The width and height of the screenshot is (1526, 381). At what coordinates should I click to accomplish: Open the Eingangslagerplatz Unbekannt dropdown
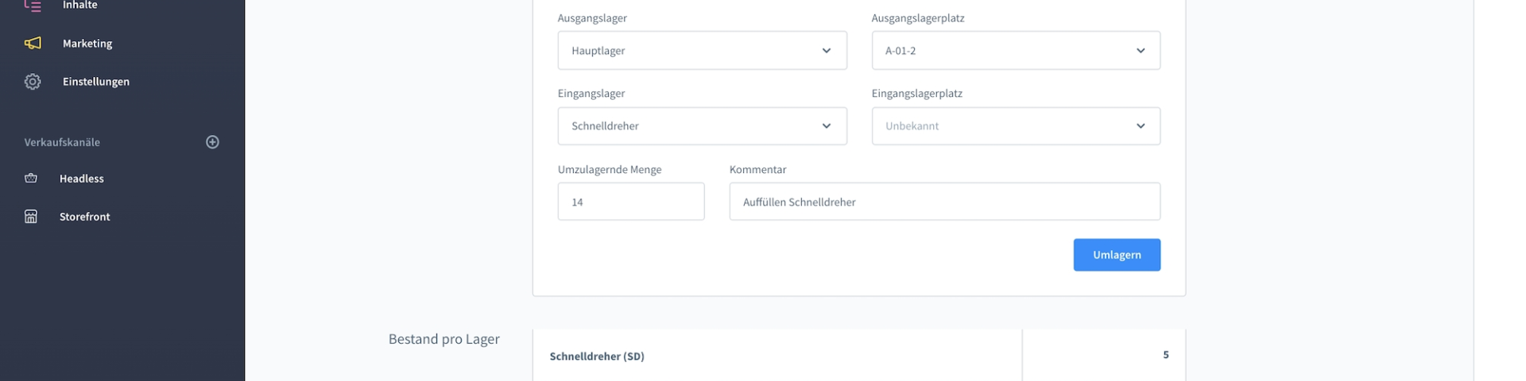coord(1015,126)
